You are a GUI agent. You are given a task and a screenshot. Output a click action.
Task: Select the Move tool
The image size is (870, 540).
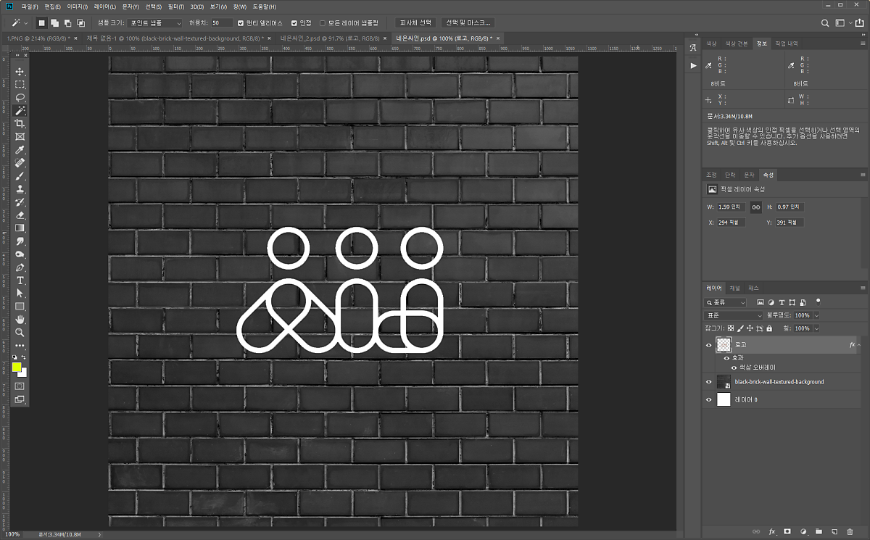click(20, 72)
